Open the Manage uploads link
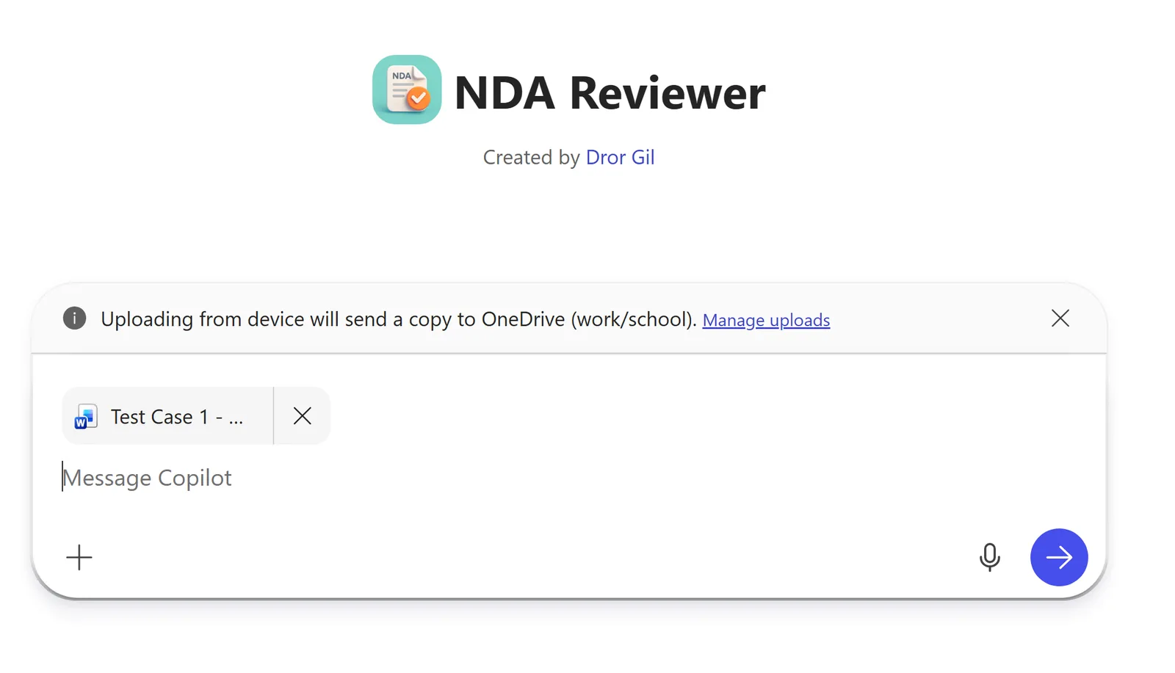 766,320
